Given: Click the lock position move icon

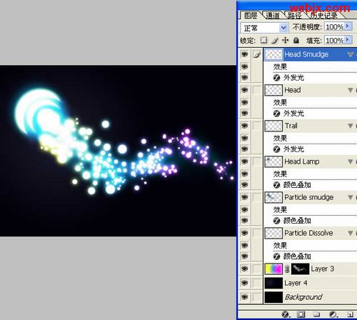Looking at the screenshot, I should 285,40.
